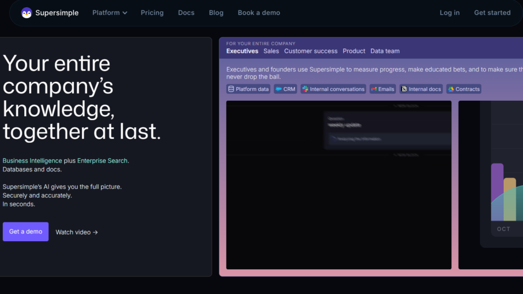This screenshot has height=294, width=523.
Task: Click the purple bar in chart
Action: [x=497, y=192]
